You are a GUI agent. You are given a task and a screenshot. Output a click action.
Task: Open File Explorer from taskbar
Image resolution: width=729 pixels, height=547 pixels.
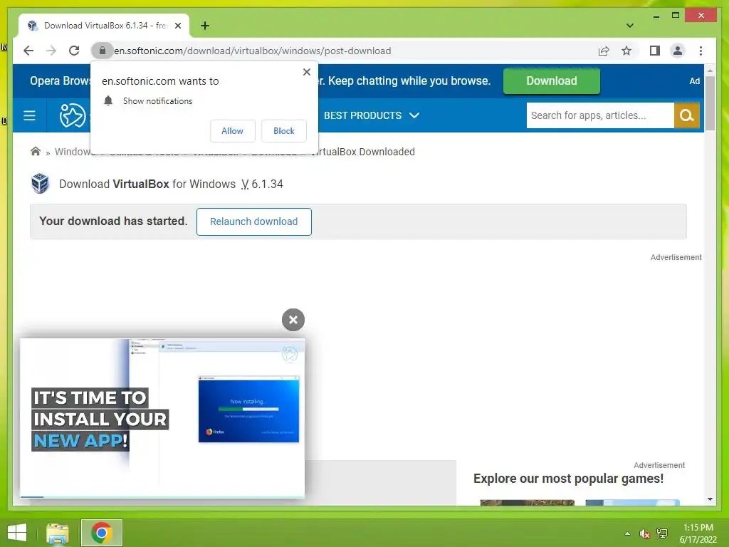tap(58, 533)
